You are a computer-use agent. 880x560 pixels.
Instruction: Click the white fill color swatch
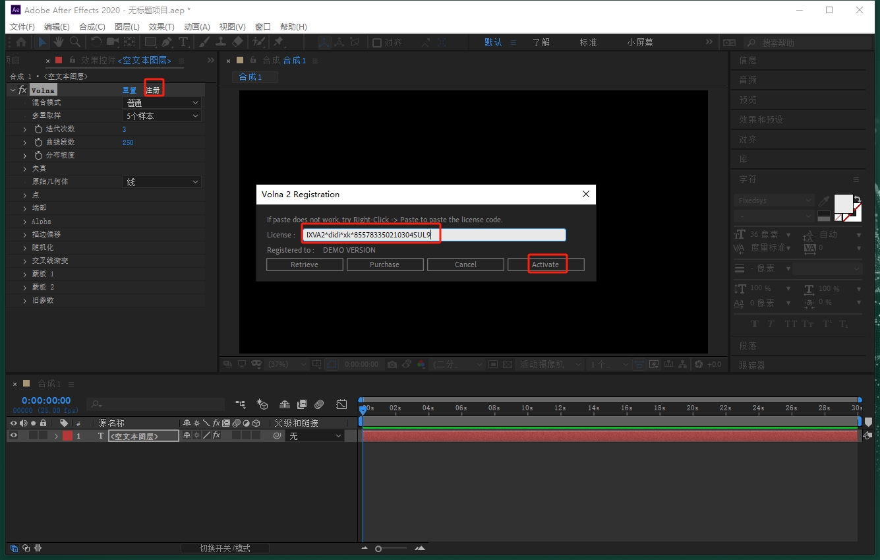[x=843, y=204]
